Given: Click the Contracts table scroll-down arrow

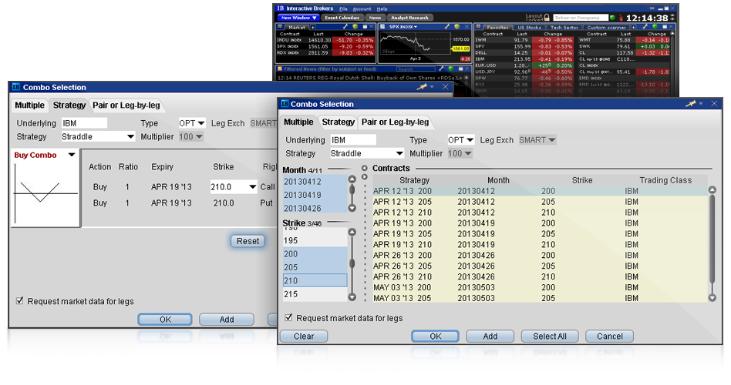Looking at the screenshot, I should [x=712, y=297].
